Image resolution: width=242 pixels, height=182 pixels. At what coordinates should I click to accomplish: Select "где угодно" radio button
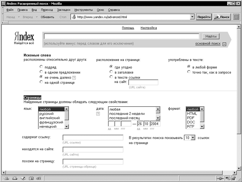pos(111,67)
